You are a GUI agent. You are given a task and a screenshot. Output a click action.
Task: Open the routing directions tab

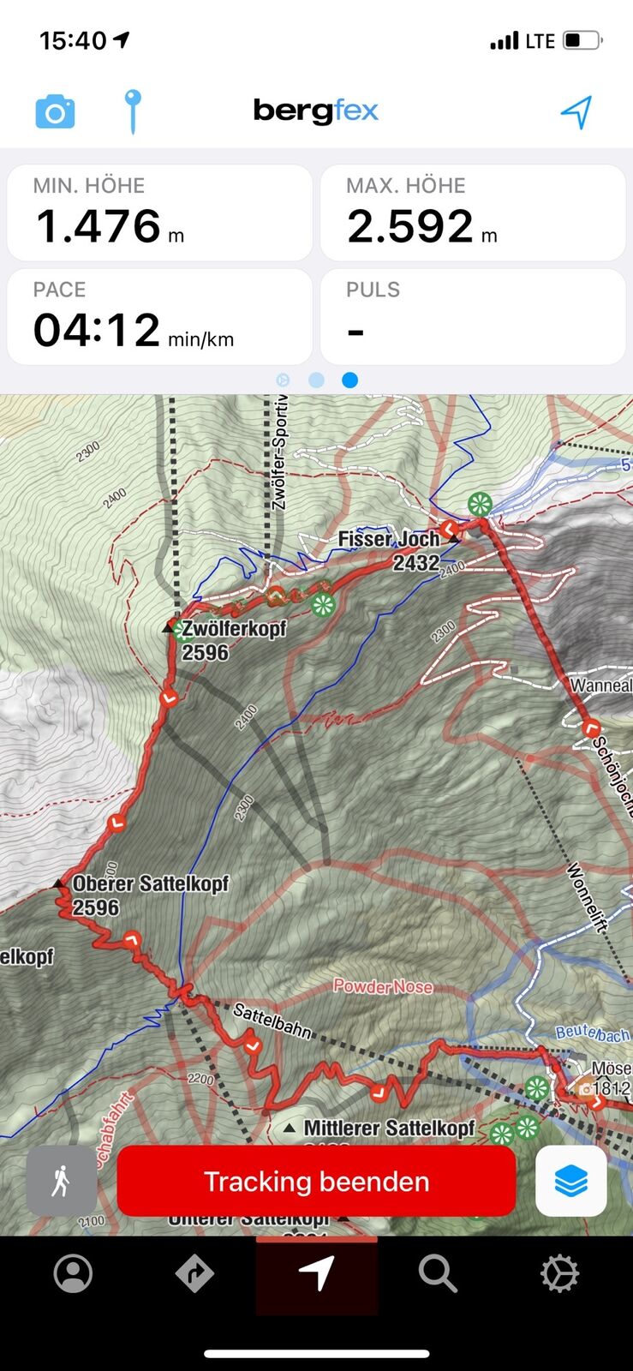(x=194, y=1273)
